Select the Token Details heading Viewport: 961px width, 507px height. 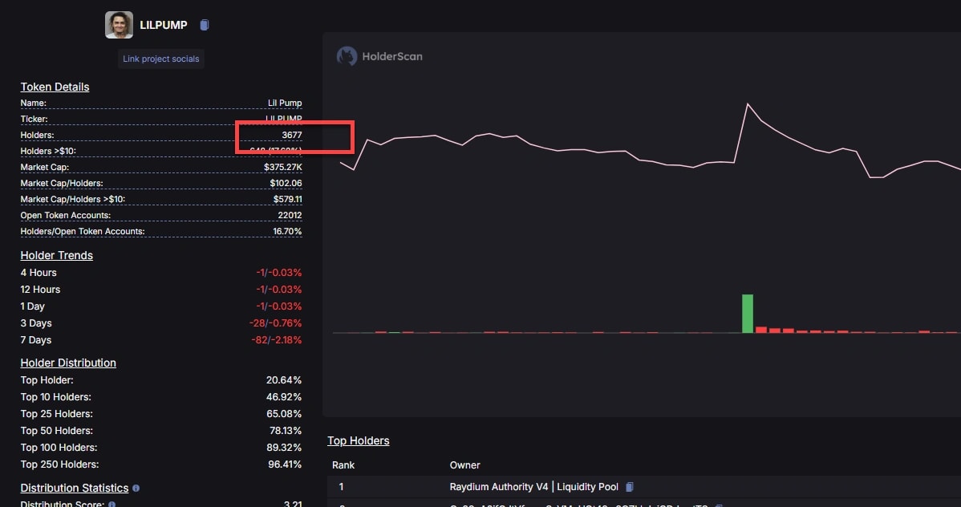point(55,87)
